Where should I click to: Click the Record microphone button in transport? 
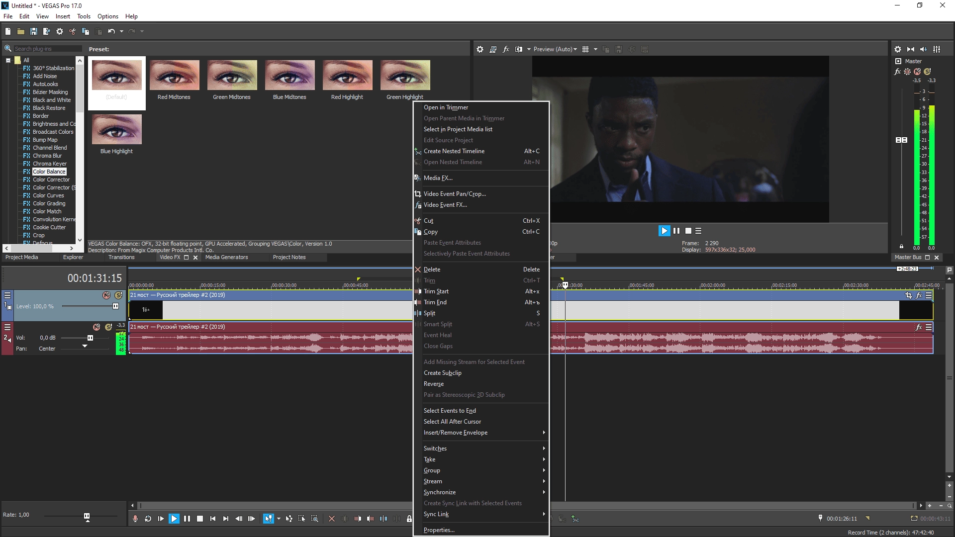tap(135, 519)
